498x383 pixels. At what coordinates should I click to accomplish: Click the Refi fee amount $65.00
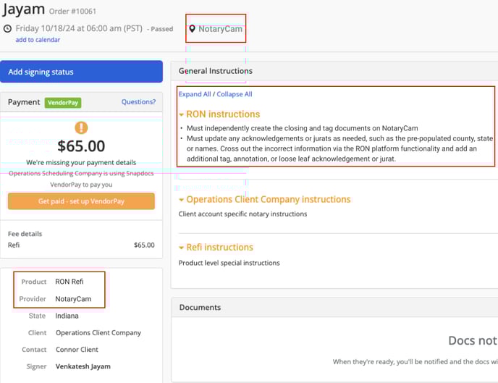(x=144, y=245)
